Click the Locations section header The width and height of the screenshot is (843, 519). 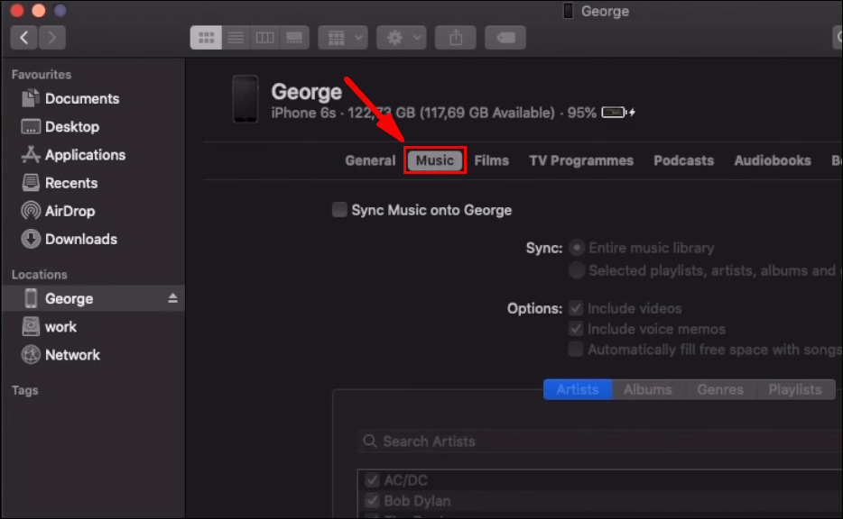click(39, 274)
